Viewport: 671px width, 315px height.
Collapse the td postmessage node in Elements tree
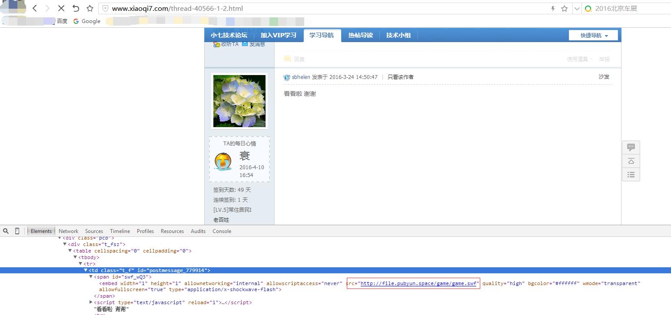86,270
